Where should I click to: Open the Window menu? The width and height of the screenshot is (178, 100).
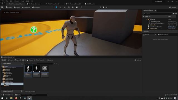(16, 1)
